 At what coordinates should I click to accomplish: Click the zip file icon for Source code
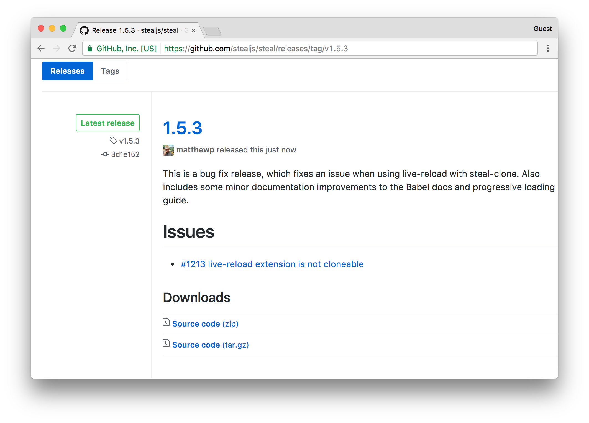point(166,322)
